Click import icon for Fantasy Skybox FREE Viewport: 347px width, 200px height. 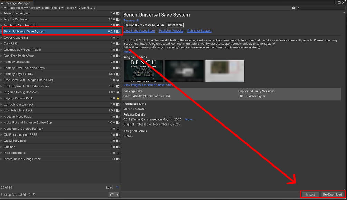tap(118, 74)
